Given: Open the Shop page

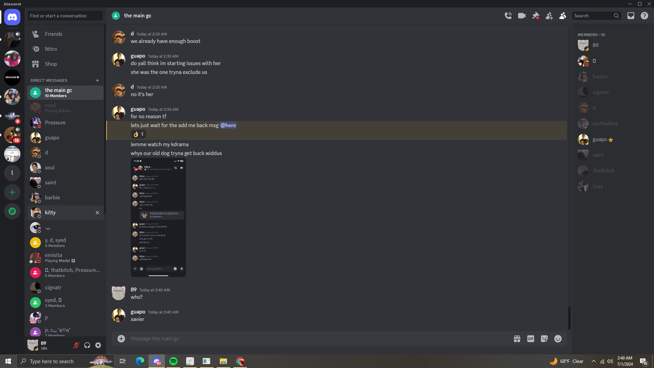Looking at the screenshot, I should click(65, 64).
